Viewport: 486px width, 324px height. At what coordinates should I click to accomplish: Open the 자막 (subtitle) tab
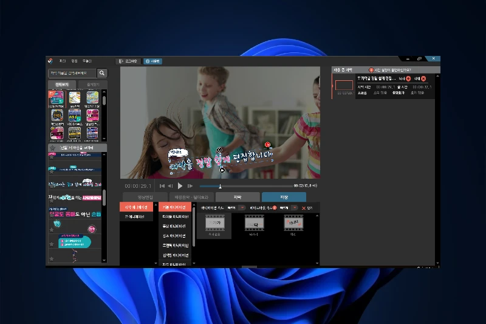[237, 197]
